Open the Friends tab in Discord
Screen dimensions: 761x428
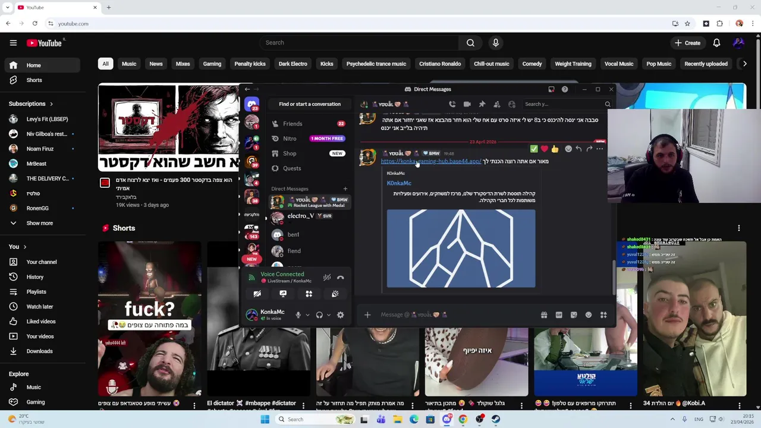tap(309, 124)
